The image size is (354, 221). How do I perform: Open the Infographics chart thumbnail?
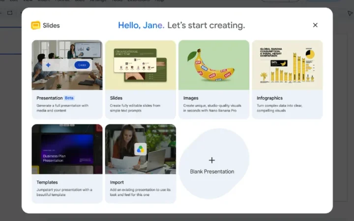[x=287, y=65]
